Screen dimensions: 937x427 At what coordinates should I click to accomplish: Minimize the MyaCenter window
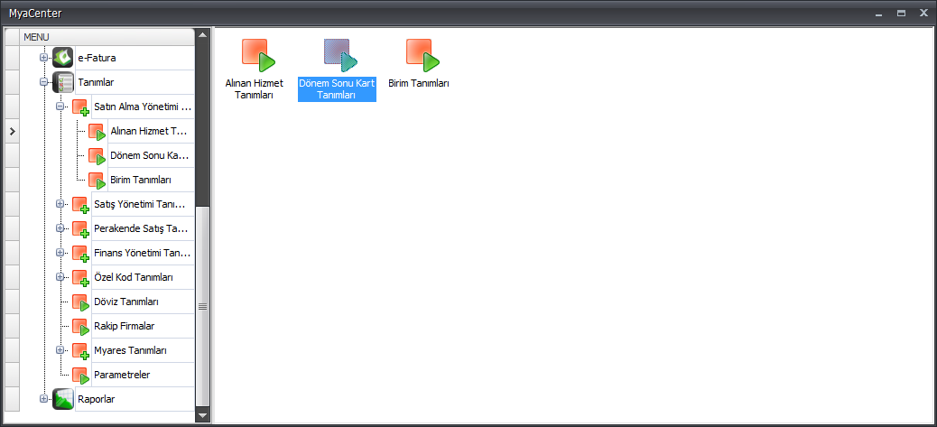point(878,14)
